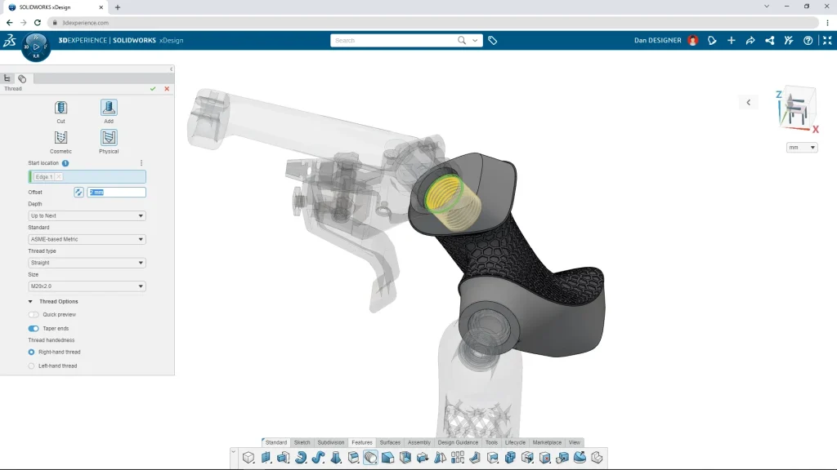
Task: Choose the Physical thread type icon
Action: pyautogui.click(x=109, y=139)
